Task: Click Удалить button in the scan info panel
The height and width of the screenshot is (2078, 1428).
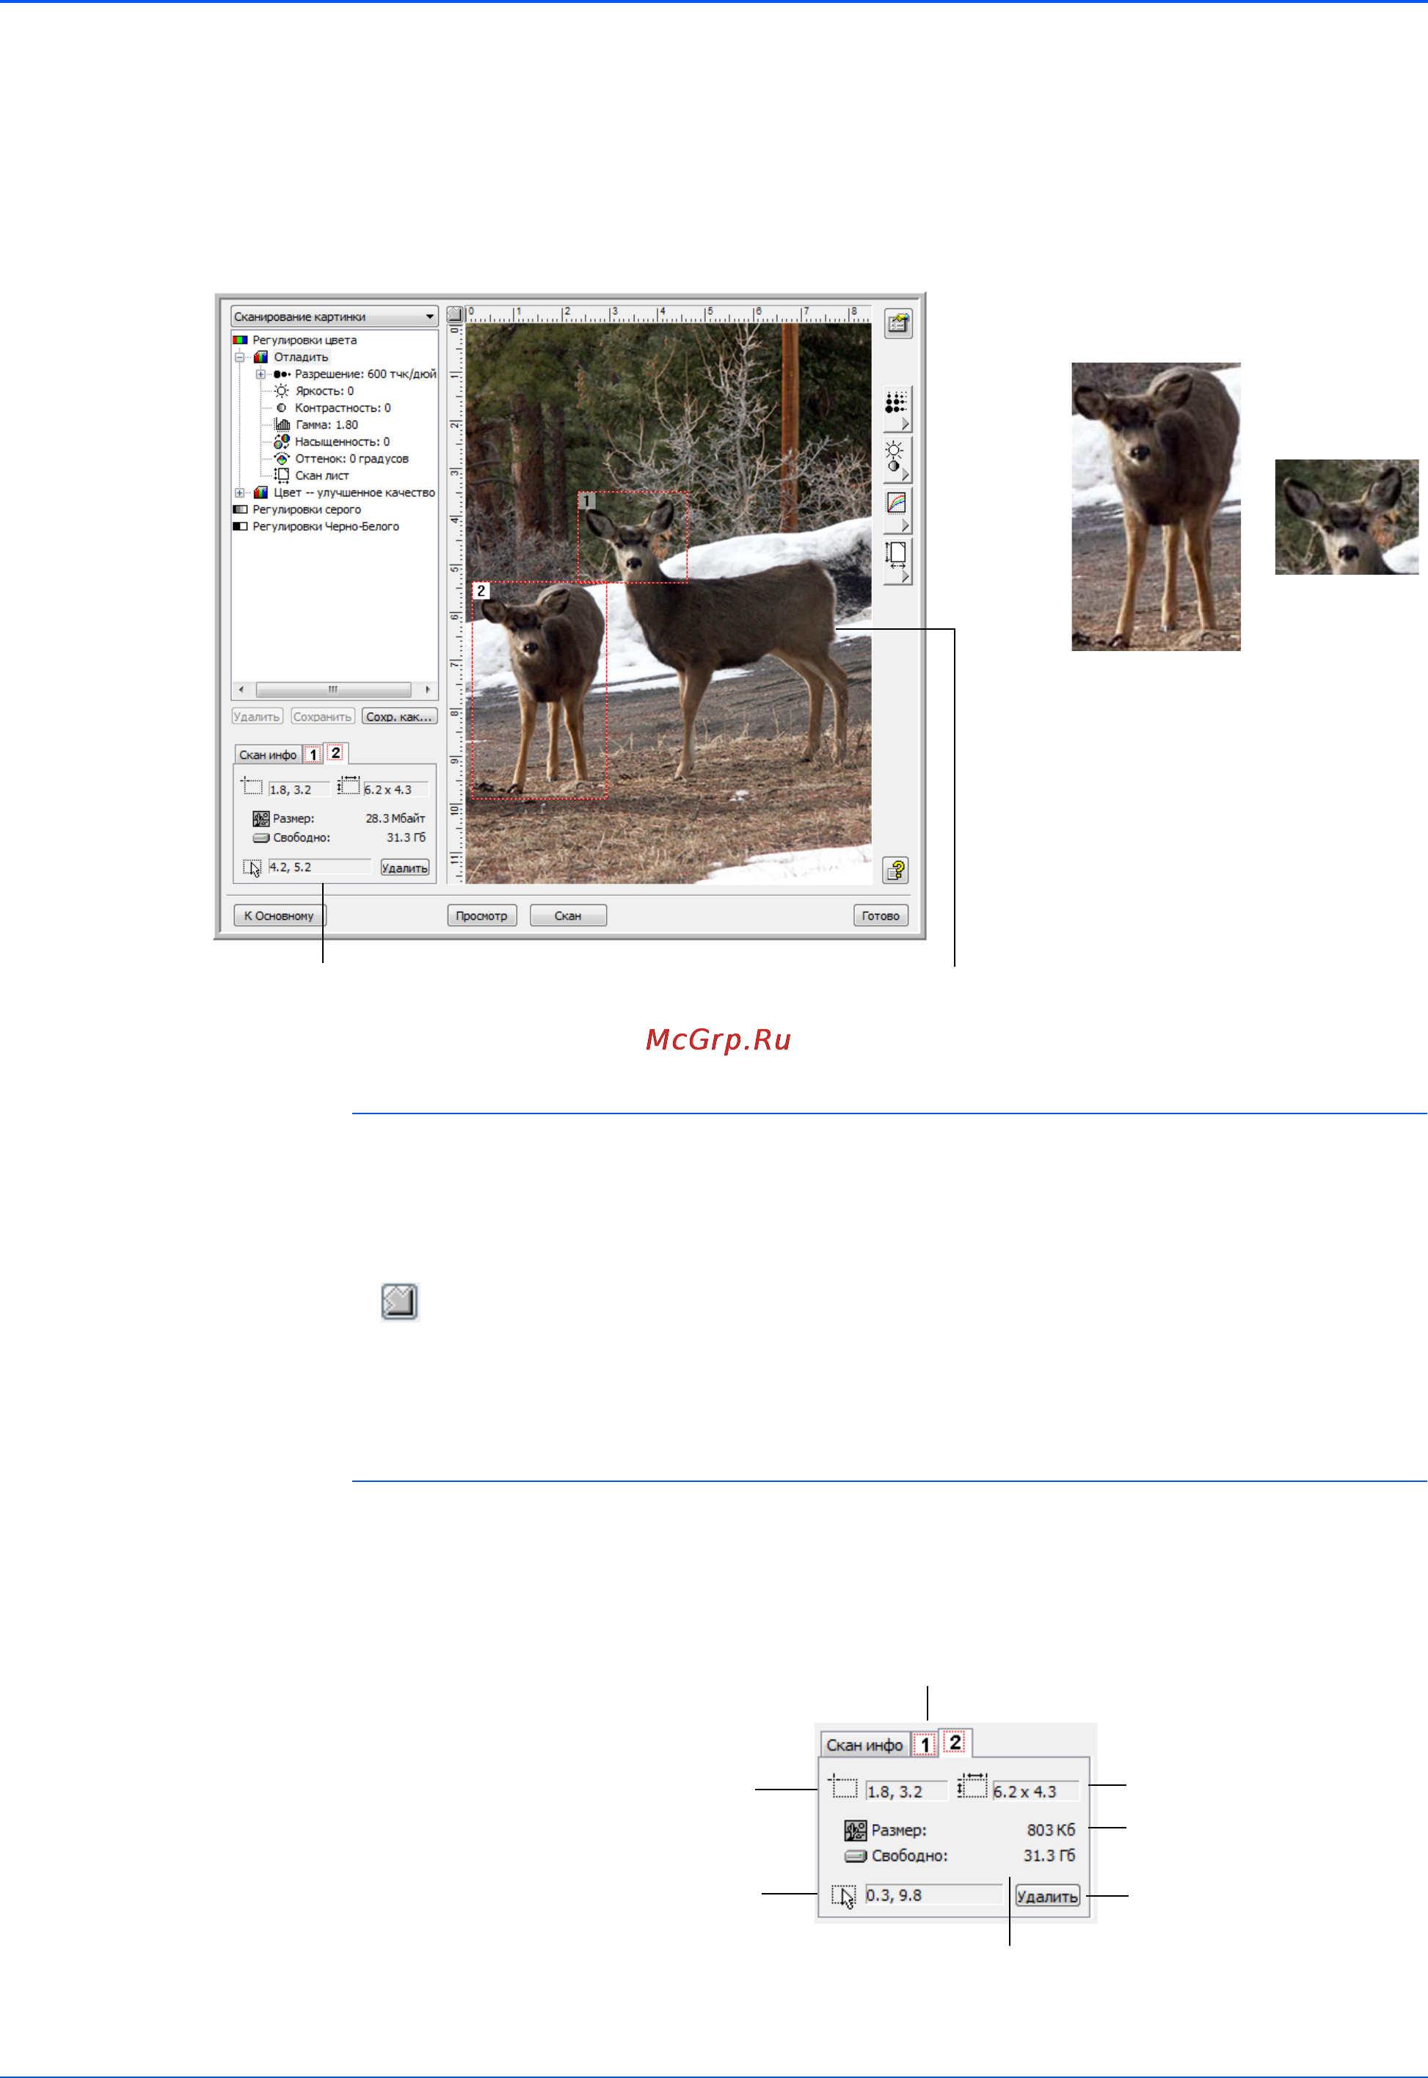Action: tap(404, 868)
